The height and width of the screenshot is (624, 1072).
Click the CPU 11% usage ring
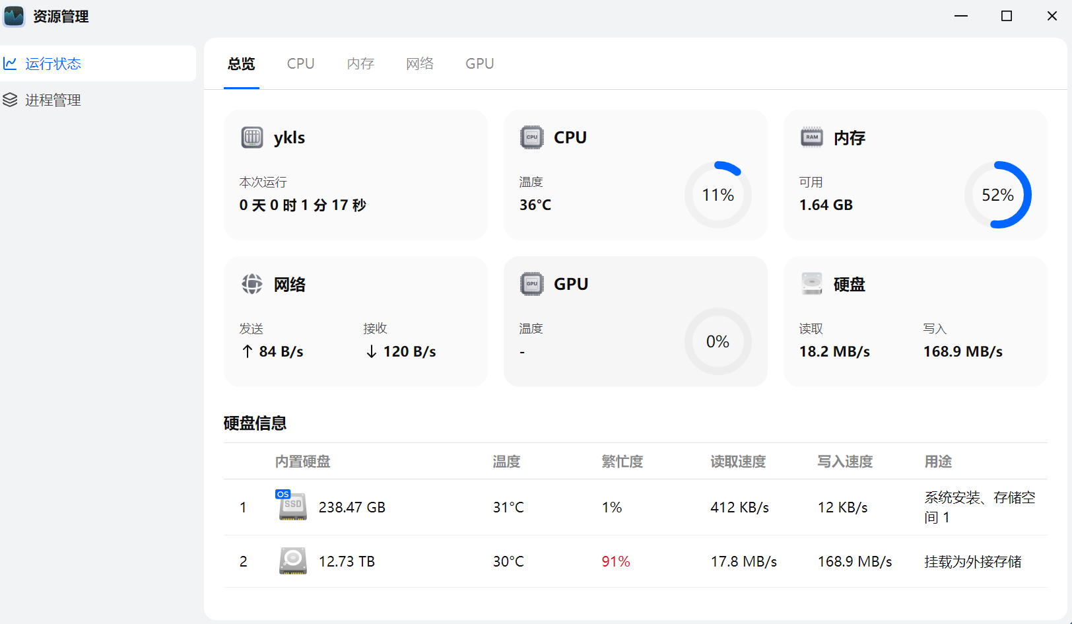tap(718, 195)
